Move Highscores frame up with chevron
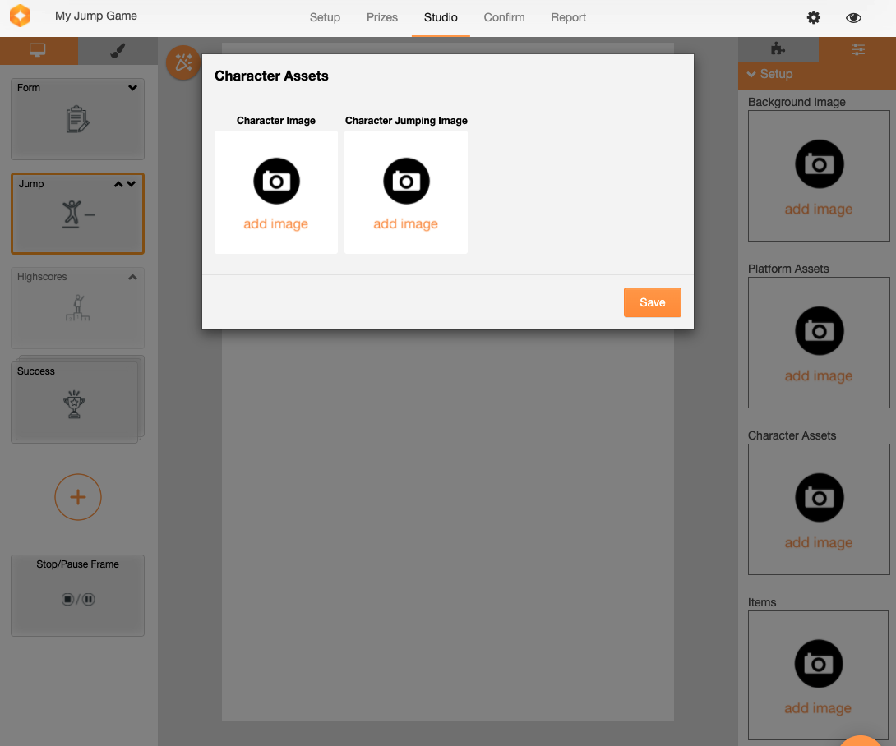Screen dimensions: 896x746 tap(132, 278)
